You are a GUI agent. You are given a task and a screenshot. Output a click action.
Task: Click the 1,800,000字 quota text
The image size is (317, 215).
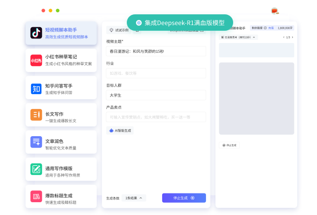(285, 28)
